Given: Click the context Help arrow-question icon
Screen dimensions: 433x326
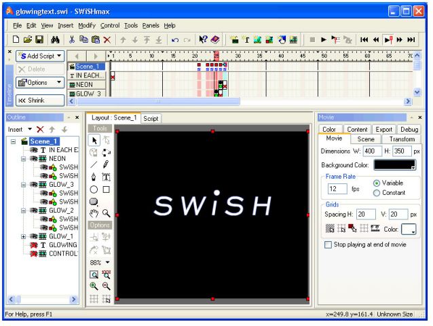Looking at the screenshot, I should click(203, 40).
